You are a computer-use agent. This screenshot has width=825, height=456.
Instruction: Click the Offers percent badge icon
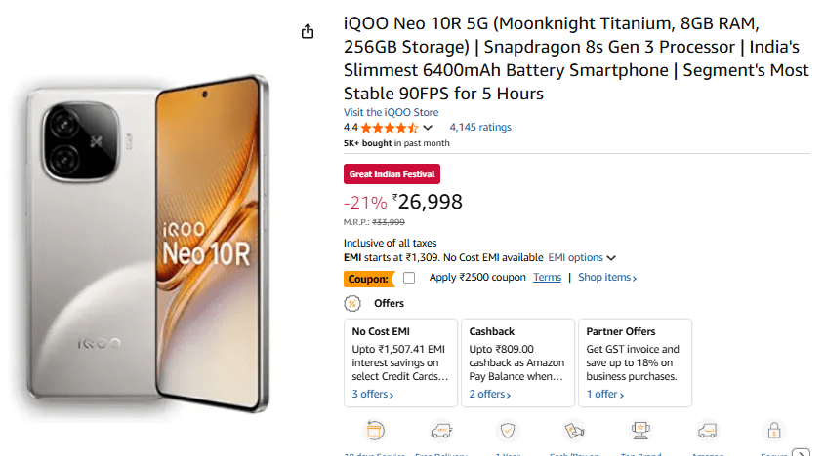(x=352, y=303)
